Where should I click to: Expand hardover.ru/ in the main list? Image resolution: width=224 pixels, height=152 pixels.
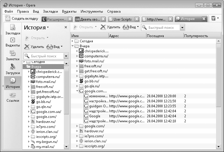coord(77,131)
